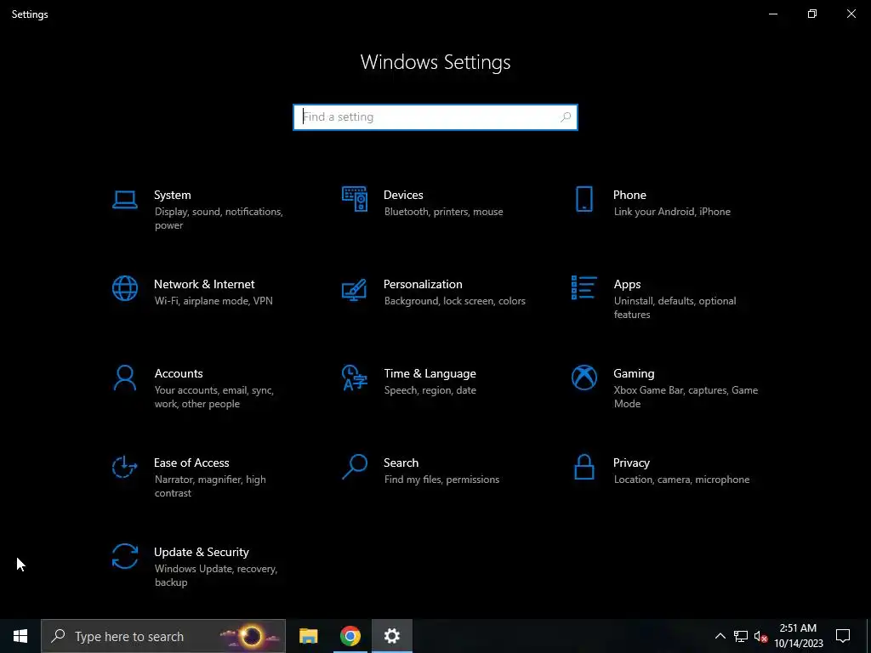Open the Ease of Access icon
The width and height of the screenshot is (871, 653).
(x=124, y=467)
